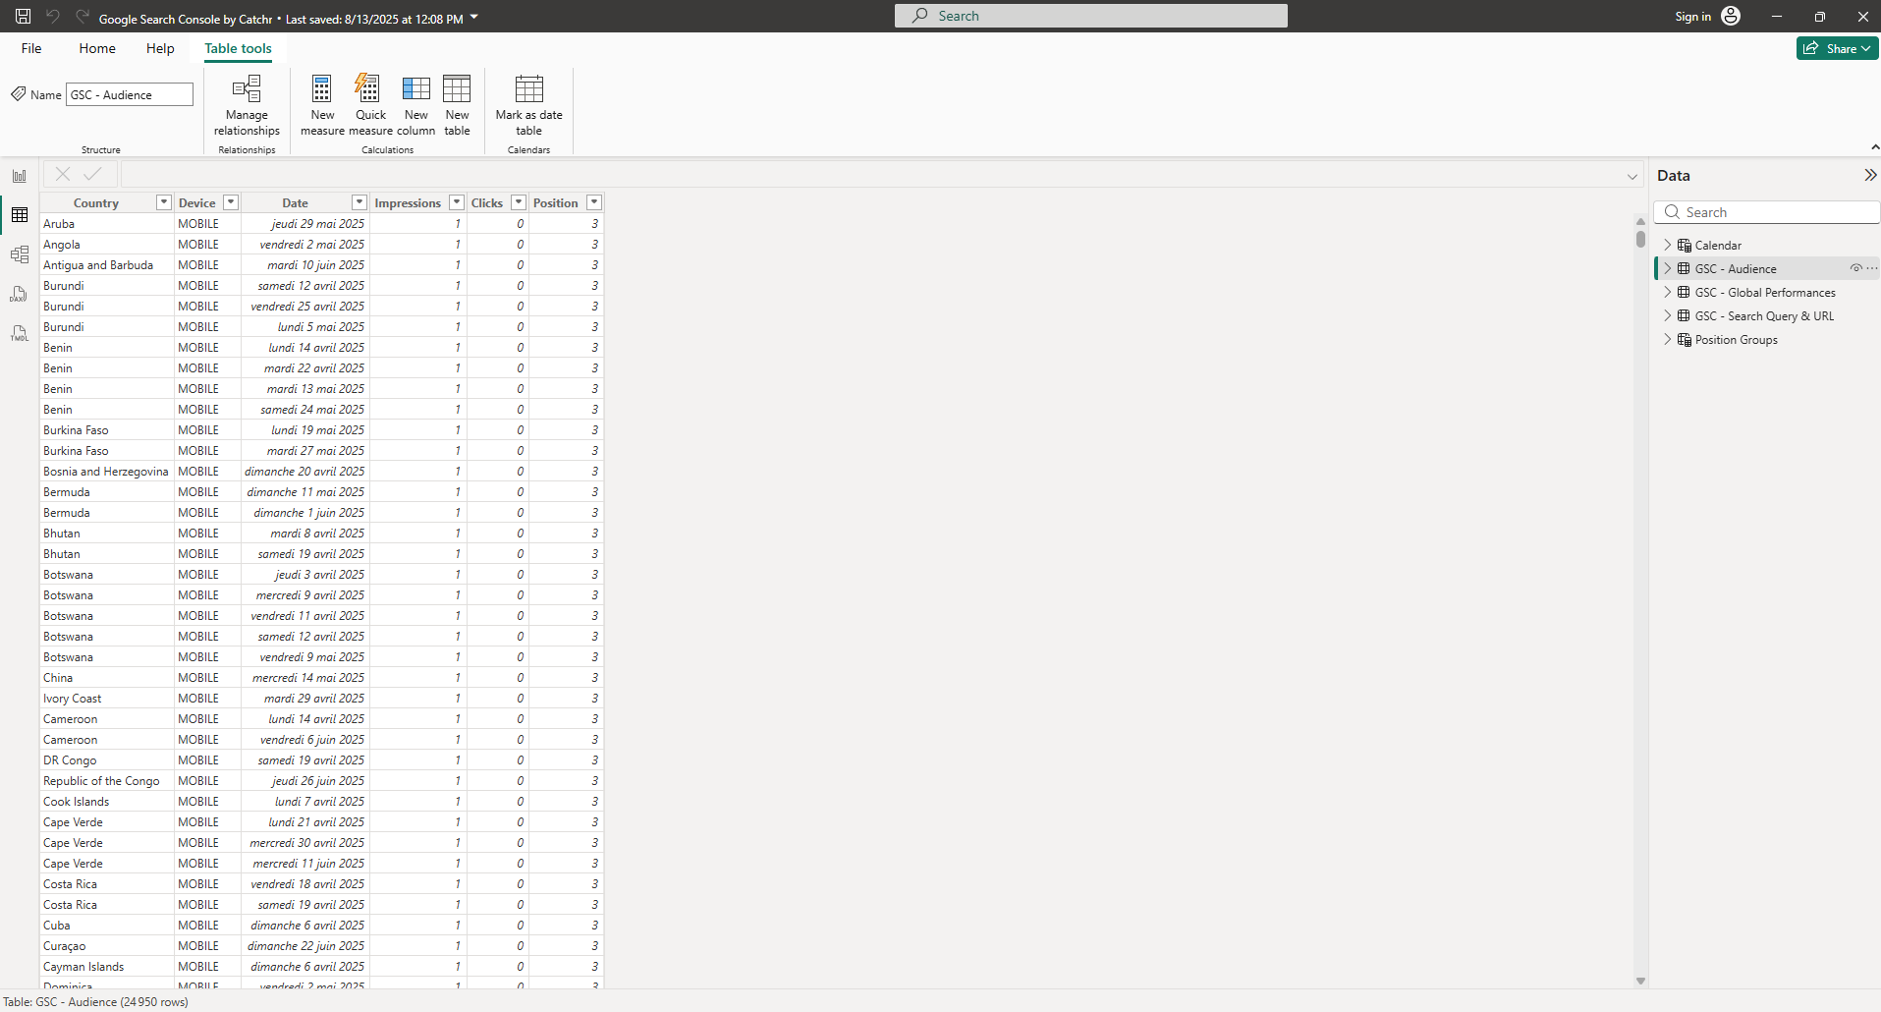Open More options for GSC - Audience table
Screen dimensions: 1881x1012
pyautogui.click(x=1871, y=267)
